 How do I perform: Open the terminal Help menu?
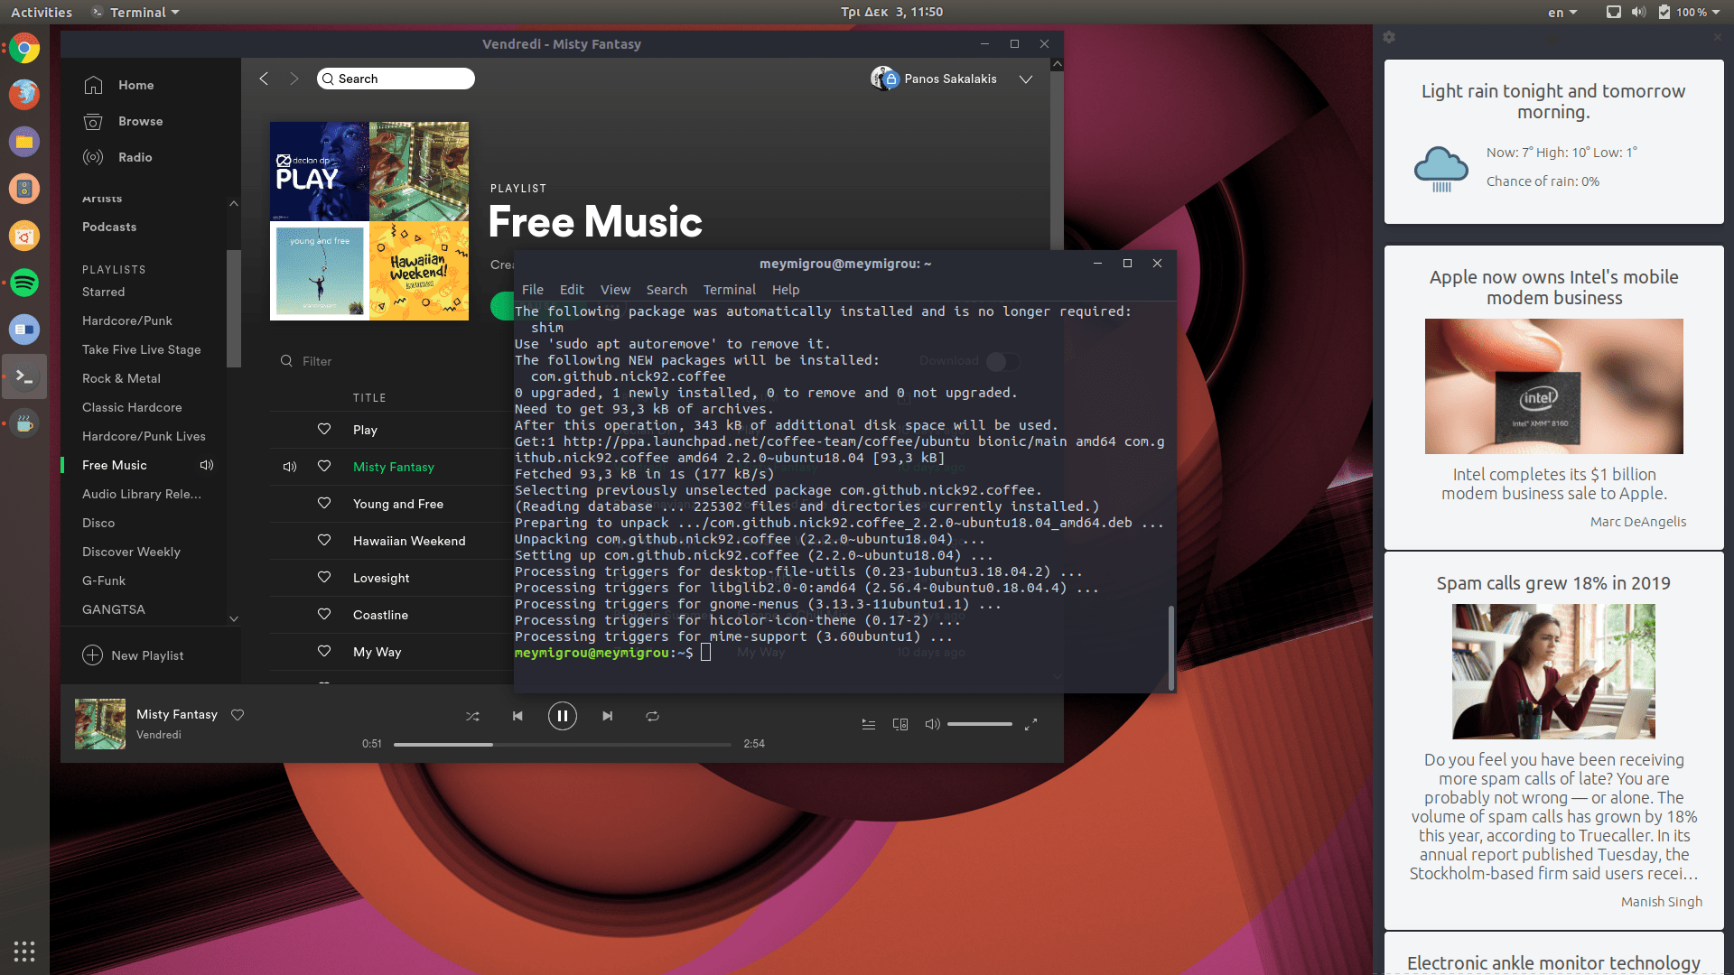(x=785, y=290)
